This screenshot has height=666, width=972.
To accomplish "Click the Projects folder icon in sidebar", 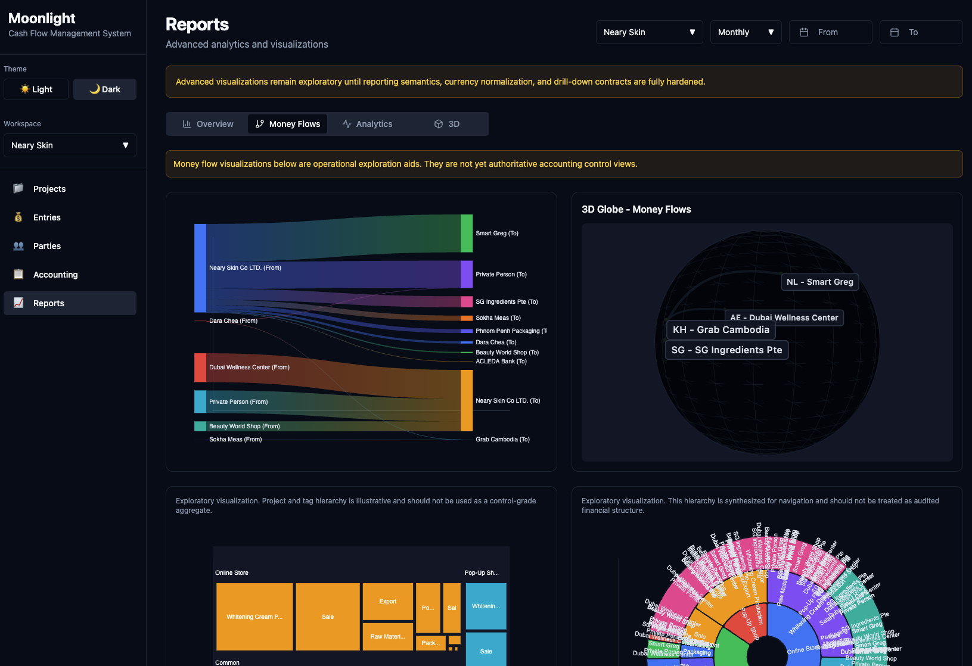I will click(18, 188).
